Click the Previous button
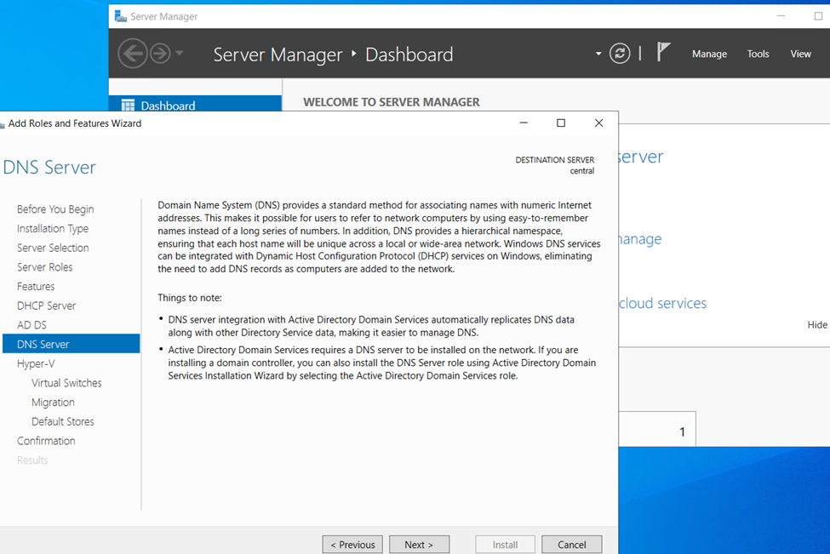The width and height of the screenshot is (830, 554). point(352,545)
